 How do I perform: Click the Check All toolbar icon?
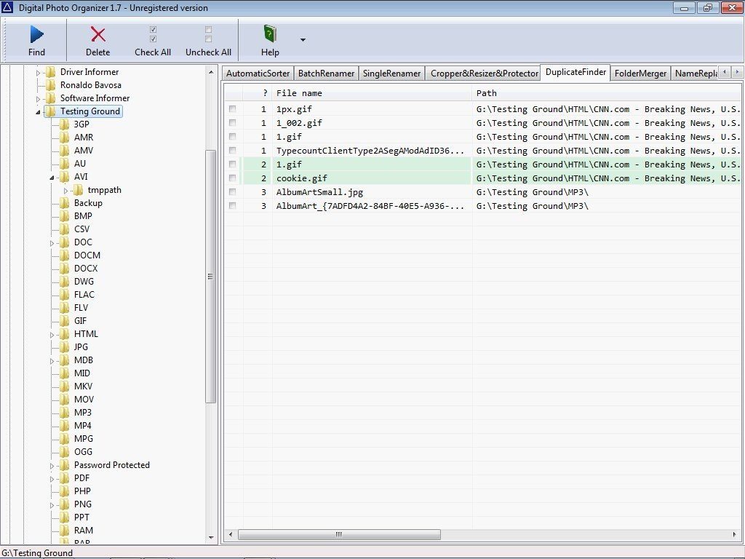[x=153, y=33]
